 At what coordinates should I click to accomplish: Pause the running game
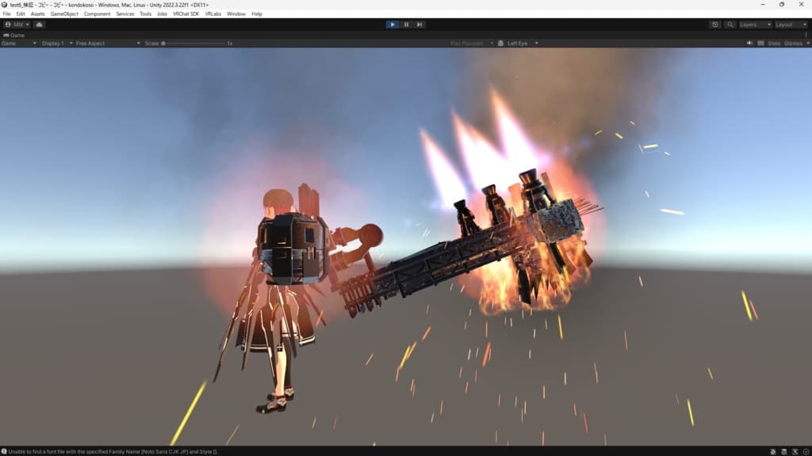pos(406,25)
